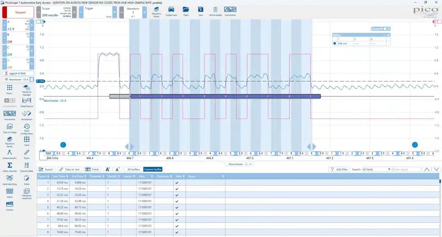Decrease table font size button

[117, 169]
